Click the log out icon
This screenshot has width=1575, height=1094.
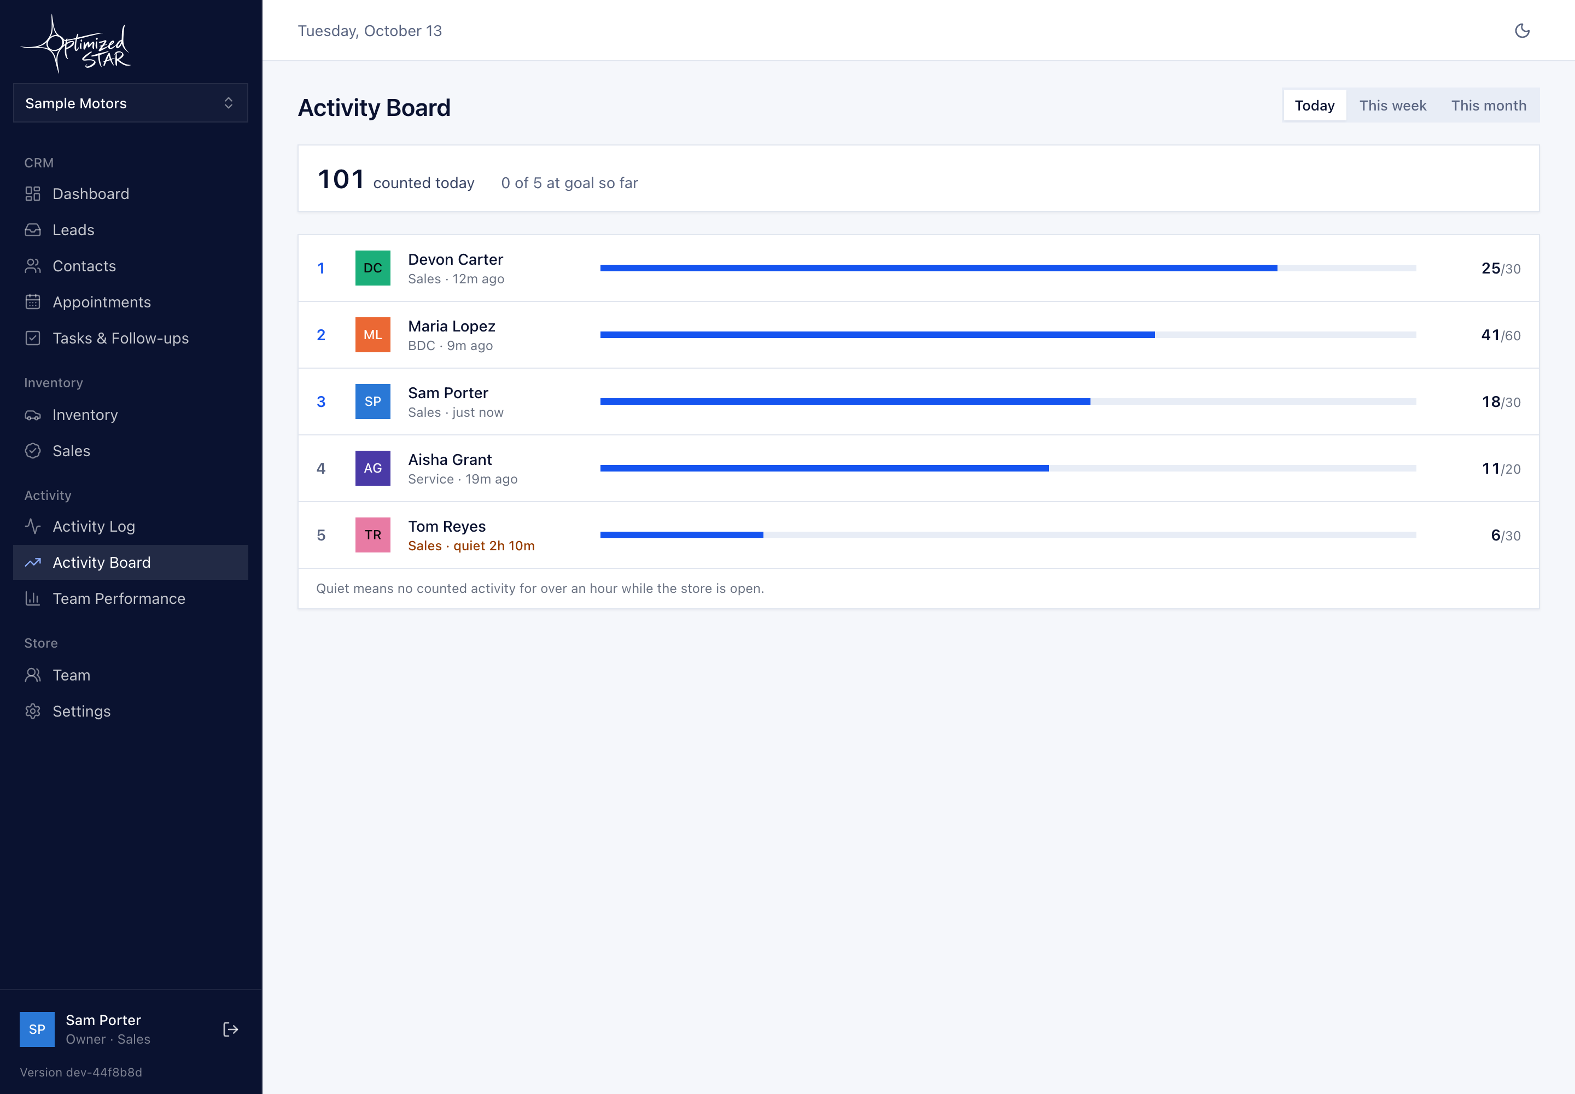click(230, 1029)
